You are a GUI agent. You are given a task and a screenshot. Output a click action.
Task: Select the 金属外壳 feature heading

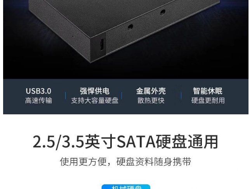point(151,91)
